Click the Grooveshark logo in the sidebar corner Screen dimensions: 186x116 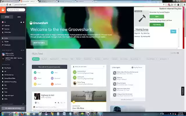click(x=3, y=10)
